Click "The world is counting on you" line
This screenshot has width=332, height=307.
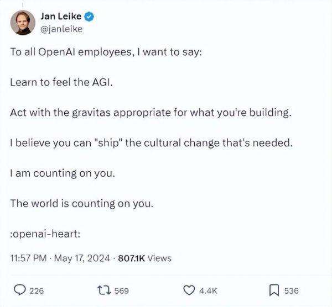(81, 203)
